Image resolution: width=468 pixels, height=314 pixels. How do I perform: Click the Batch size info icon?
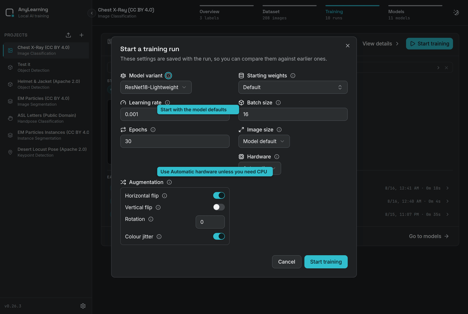pos(278,103)
